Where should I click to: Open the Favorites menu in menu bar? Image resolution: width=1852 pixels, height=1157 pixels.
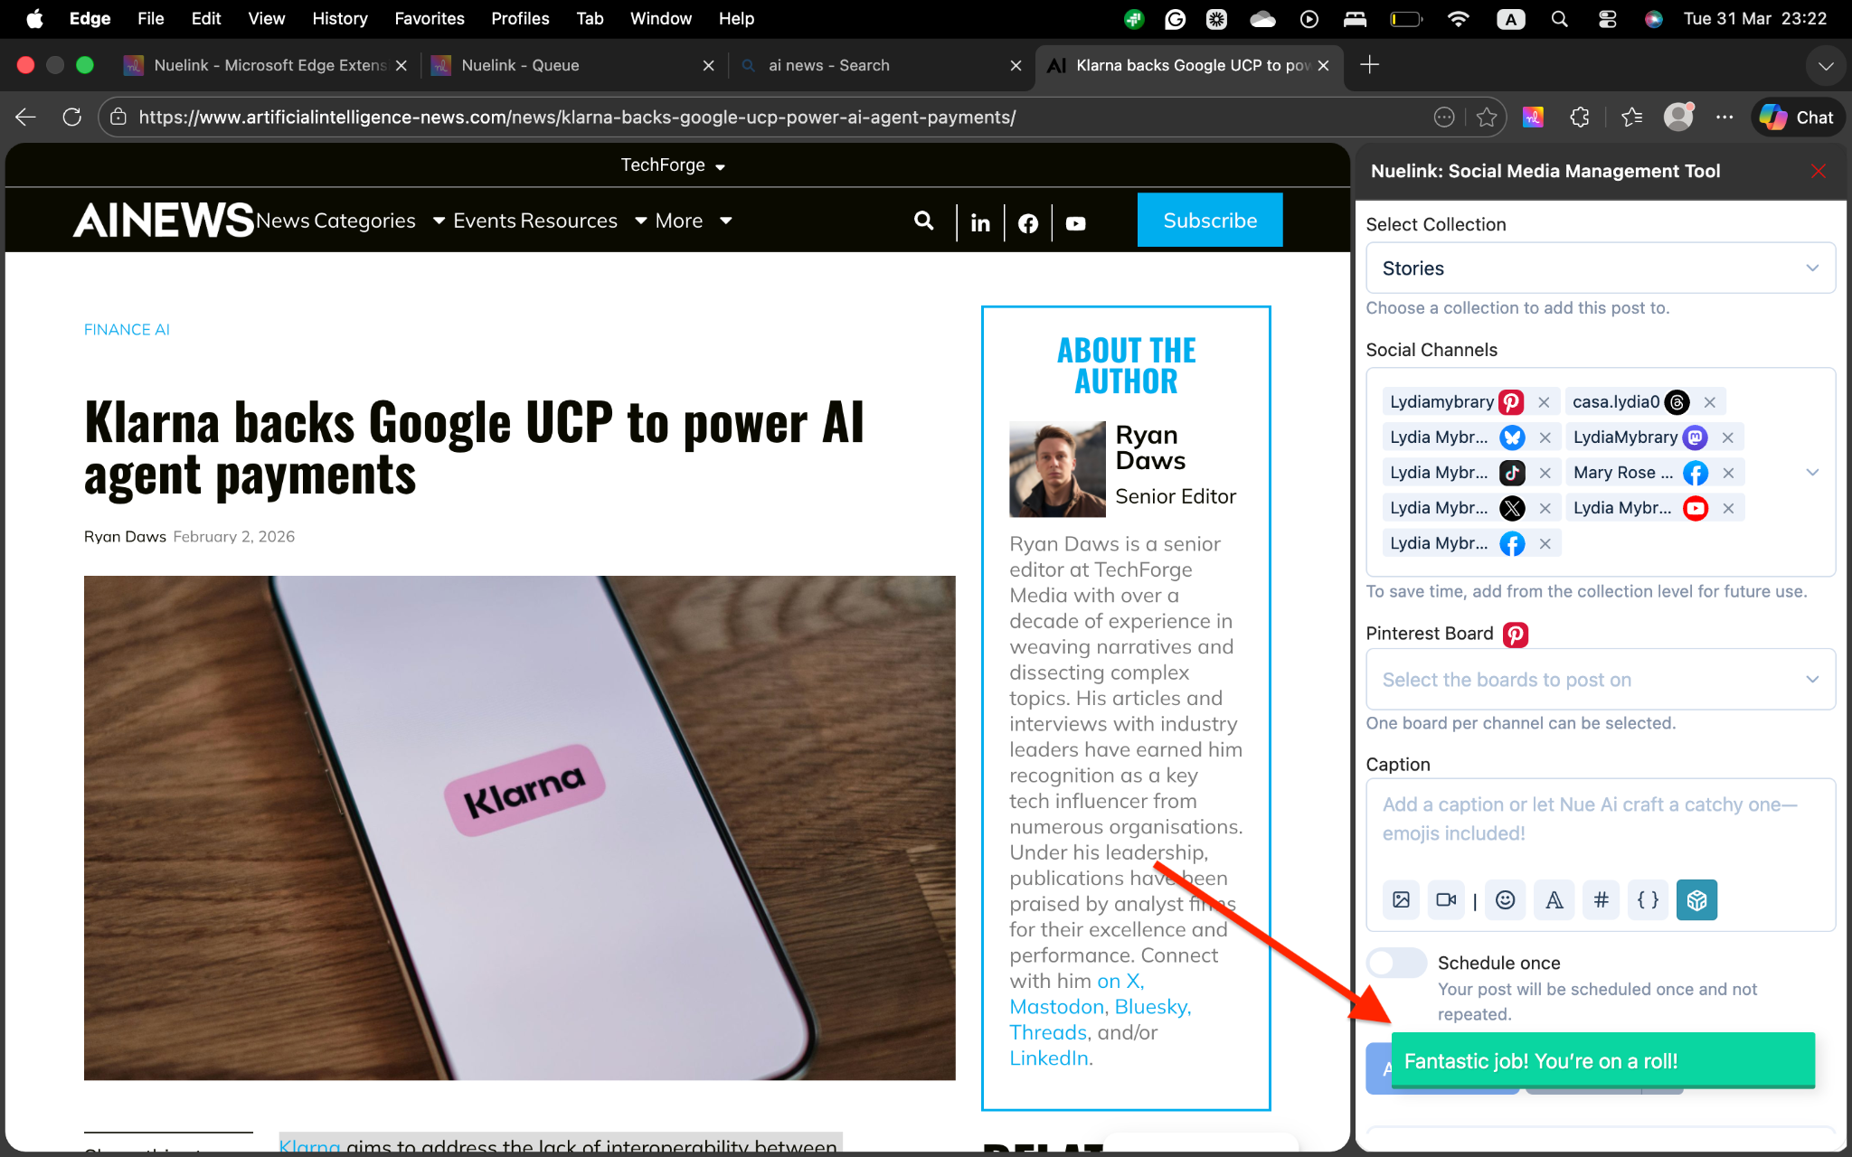tap(429, 18)
